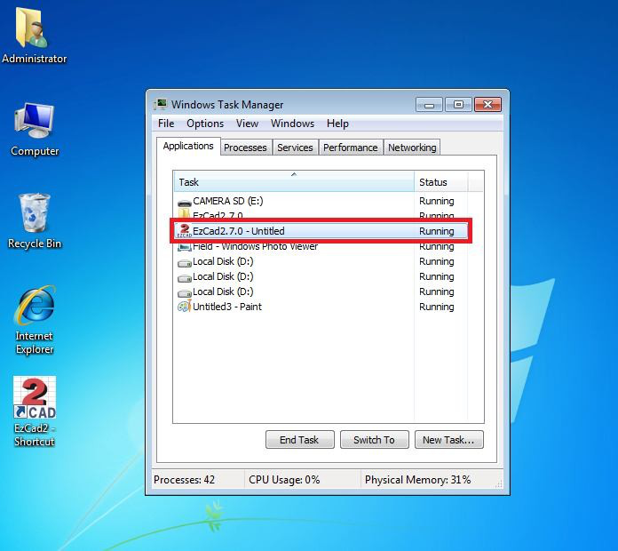Click the Untitled3 - Paint palette icon
The image size is (618, 551).
coord(185,307)
